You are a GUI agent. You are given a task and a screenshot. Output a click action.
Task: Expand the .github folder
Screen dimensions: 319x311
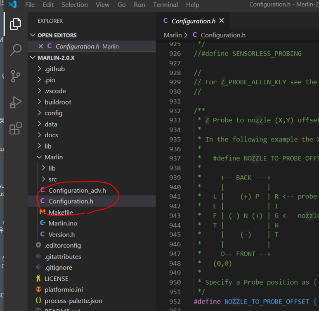pyautogui.click(x=40, y=69)
